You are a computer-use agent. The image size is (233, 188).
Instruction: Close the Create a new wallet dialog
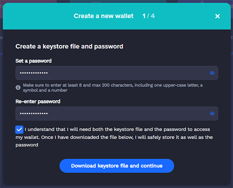pyautogui.click(x=218, y=16)
